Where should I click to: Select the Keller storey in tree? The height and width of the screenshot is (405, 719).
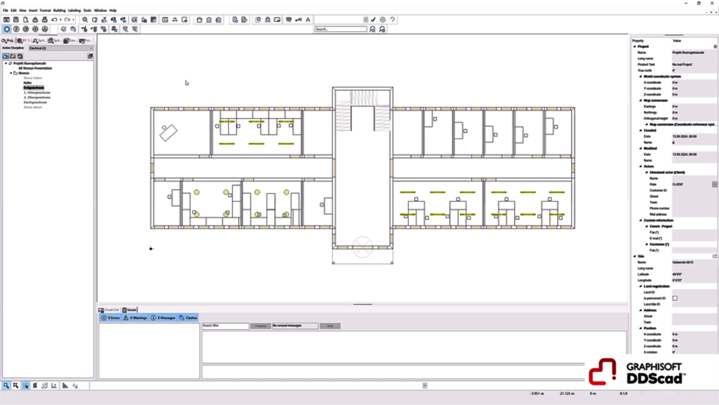[x=28, y=83]
